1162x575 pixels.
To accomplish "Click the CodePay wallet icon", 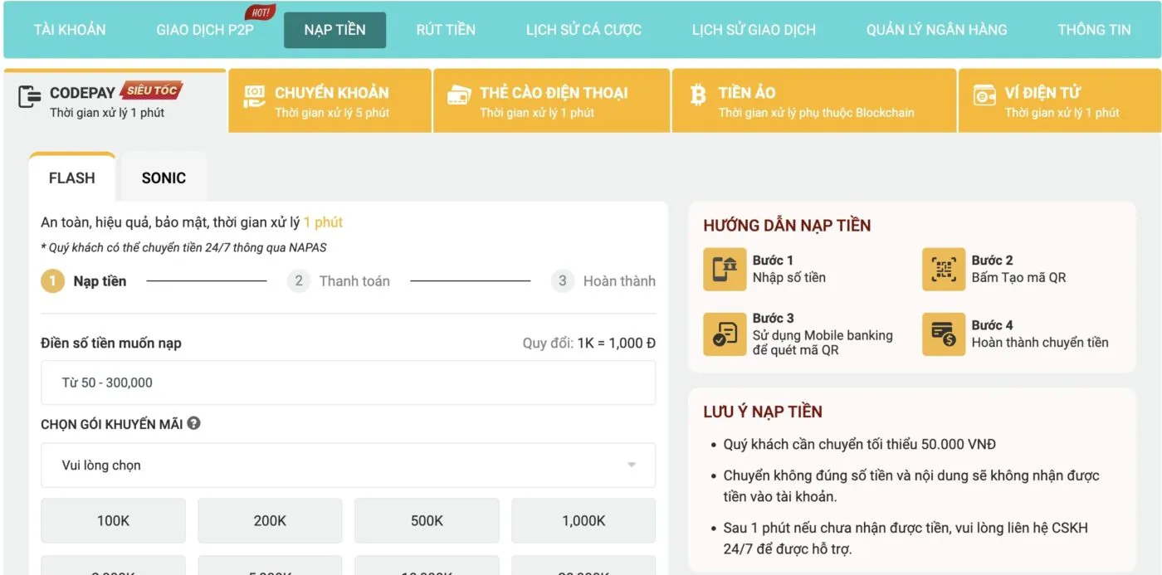I will tap(29, 97).
